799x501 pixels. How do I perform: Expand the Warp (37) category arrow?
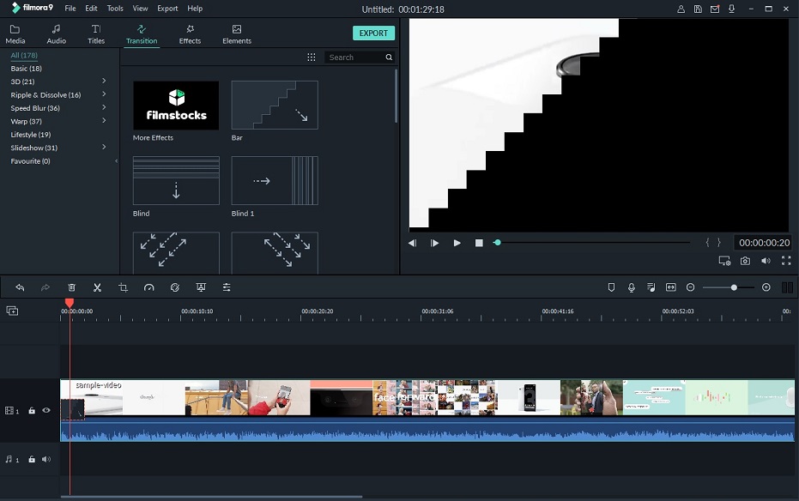[x=104, y=121]
